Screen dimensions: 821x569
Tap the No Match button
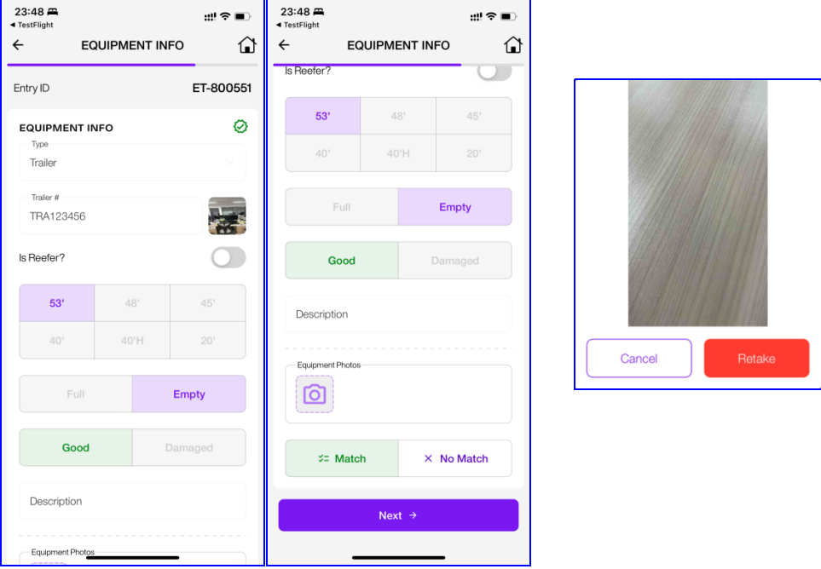455,458
